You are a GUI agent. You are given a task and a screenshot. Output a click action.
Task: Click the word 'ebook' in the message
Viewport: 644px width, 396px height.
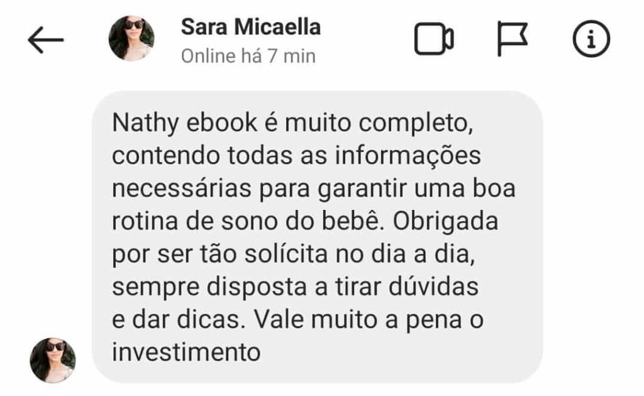coord(222,123)
